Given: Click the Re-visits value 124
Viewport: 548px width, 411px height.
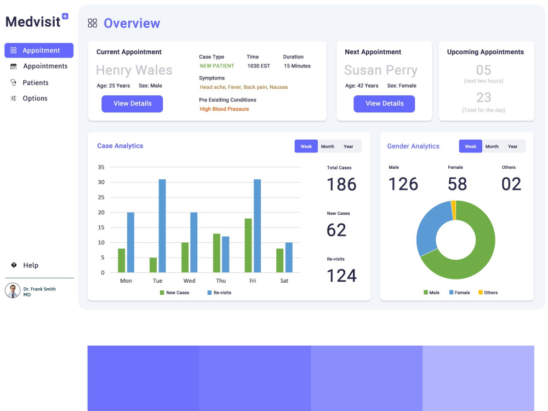Looking at the screenshot, I should click(341, 276).
